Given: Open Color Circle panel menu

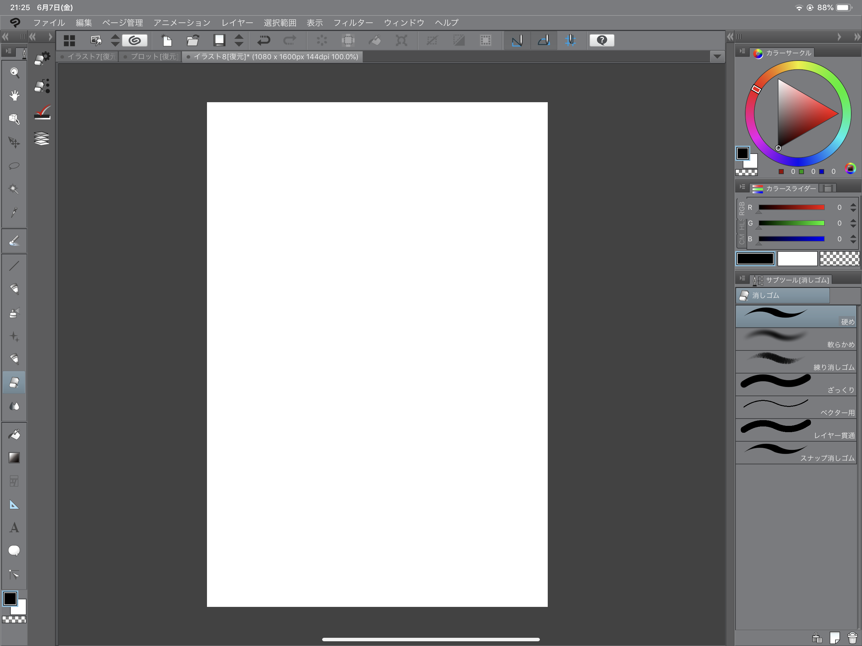Looking at the screenshot, I should point(742,51).
